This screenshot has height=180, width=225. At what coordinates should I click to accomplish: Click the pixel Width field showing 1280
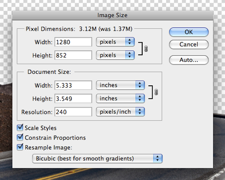click(73, 42)
